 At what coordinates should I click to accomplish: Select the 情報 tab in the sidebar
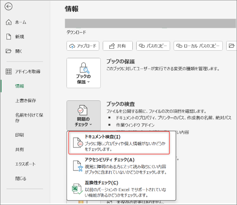[20, 86]
